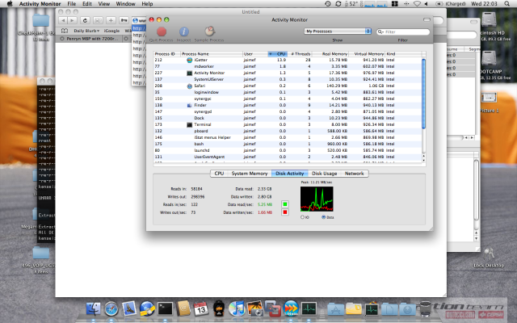Click Safari add bookmark plus button

(x=111, y=20)
